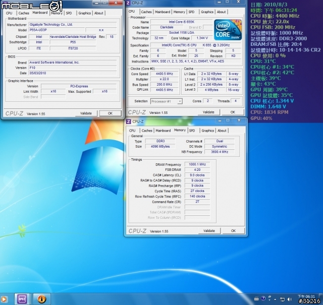Go to Caches tab in the Mainboard window

click(24, 13)
